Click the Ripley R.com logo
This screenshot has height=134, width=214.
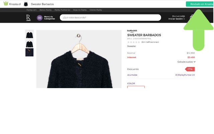pyautogui.click(x=28, y=18)
